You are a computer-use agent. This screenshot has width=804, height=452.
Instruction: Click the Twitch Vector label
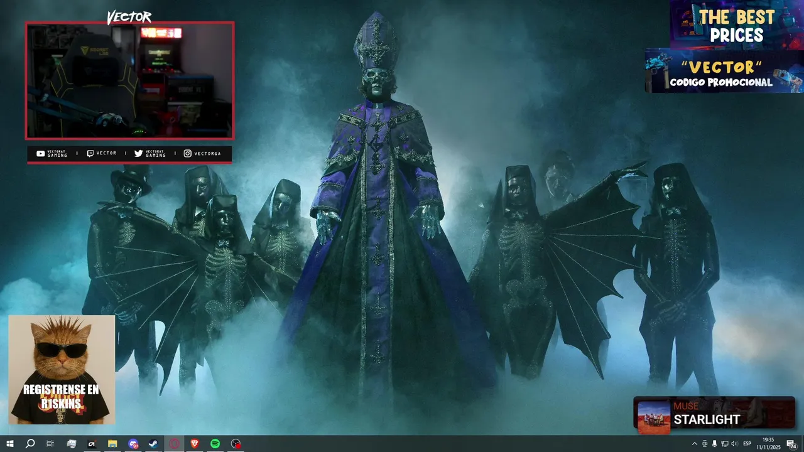[x=101, y=153]
